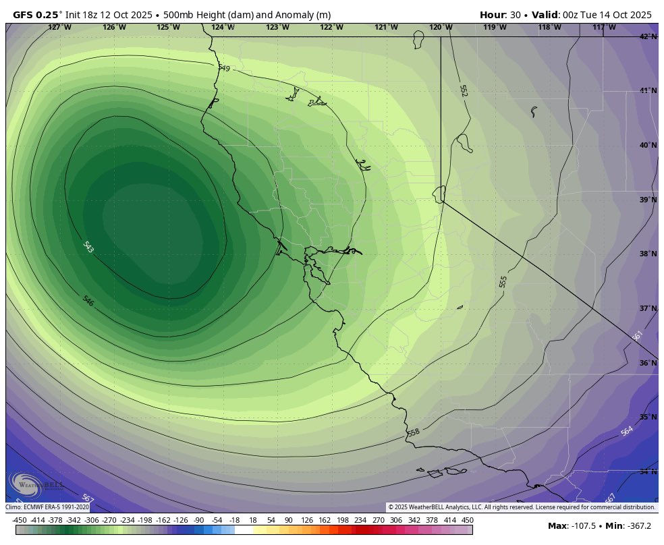Click the 122°W longitude label

[x=332, y=27]
